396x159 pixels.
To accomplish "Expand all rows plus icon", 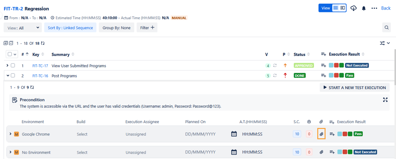I will [x=5, y=43].
